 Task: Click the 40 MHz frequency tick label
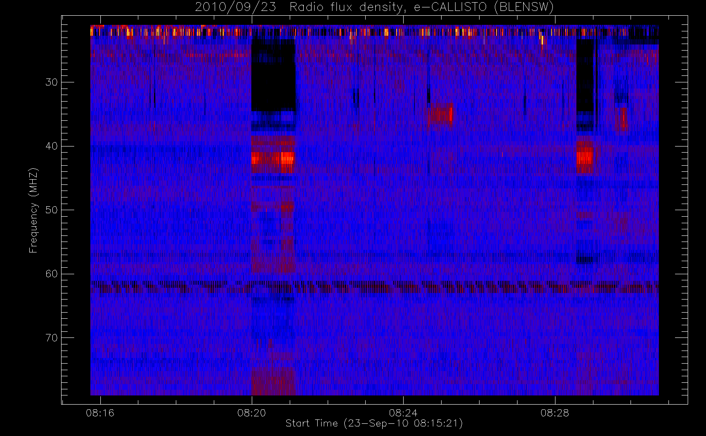click(x=51, y=146)
